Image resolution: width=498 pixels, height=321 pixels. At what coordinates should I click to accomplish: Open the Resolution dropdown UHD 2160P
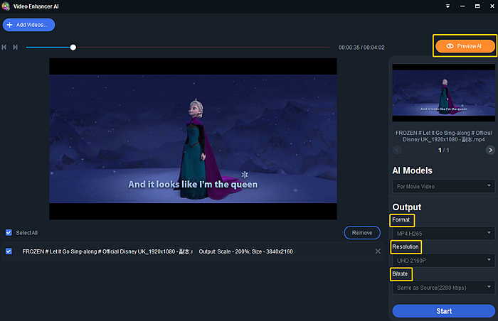444,261
